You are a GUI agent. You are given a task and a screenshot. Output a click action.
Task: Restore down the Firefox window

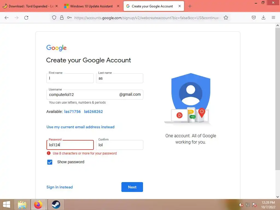pyautogui.click(x=263, y=2)
